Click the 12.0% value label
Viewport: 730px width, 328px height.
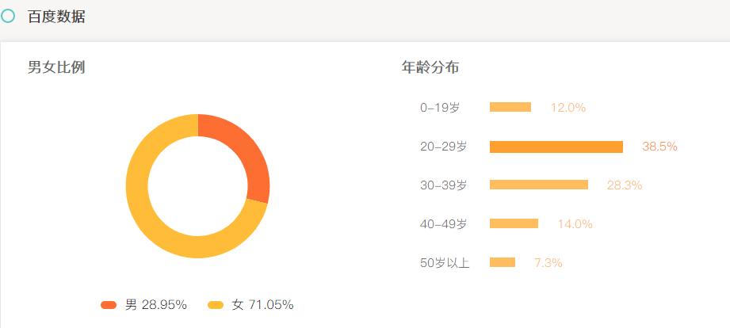pyautogui.click(x=568, y=108)
